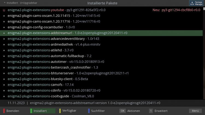The height and width of the screenshot is (115, 205).
Task: Select enigma2-plugin-cams-oscam.1.20.11716 entry
Action: click(101, 21)
